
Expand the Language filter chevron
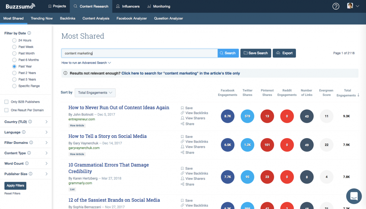(x=47, y=132)
